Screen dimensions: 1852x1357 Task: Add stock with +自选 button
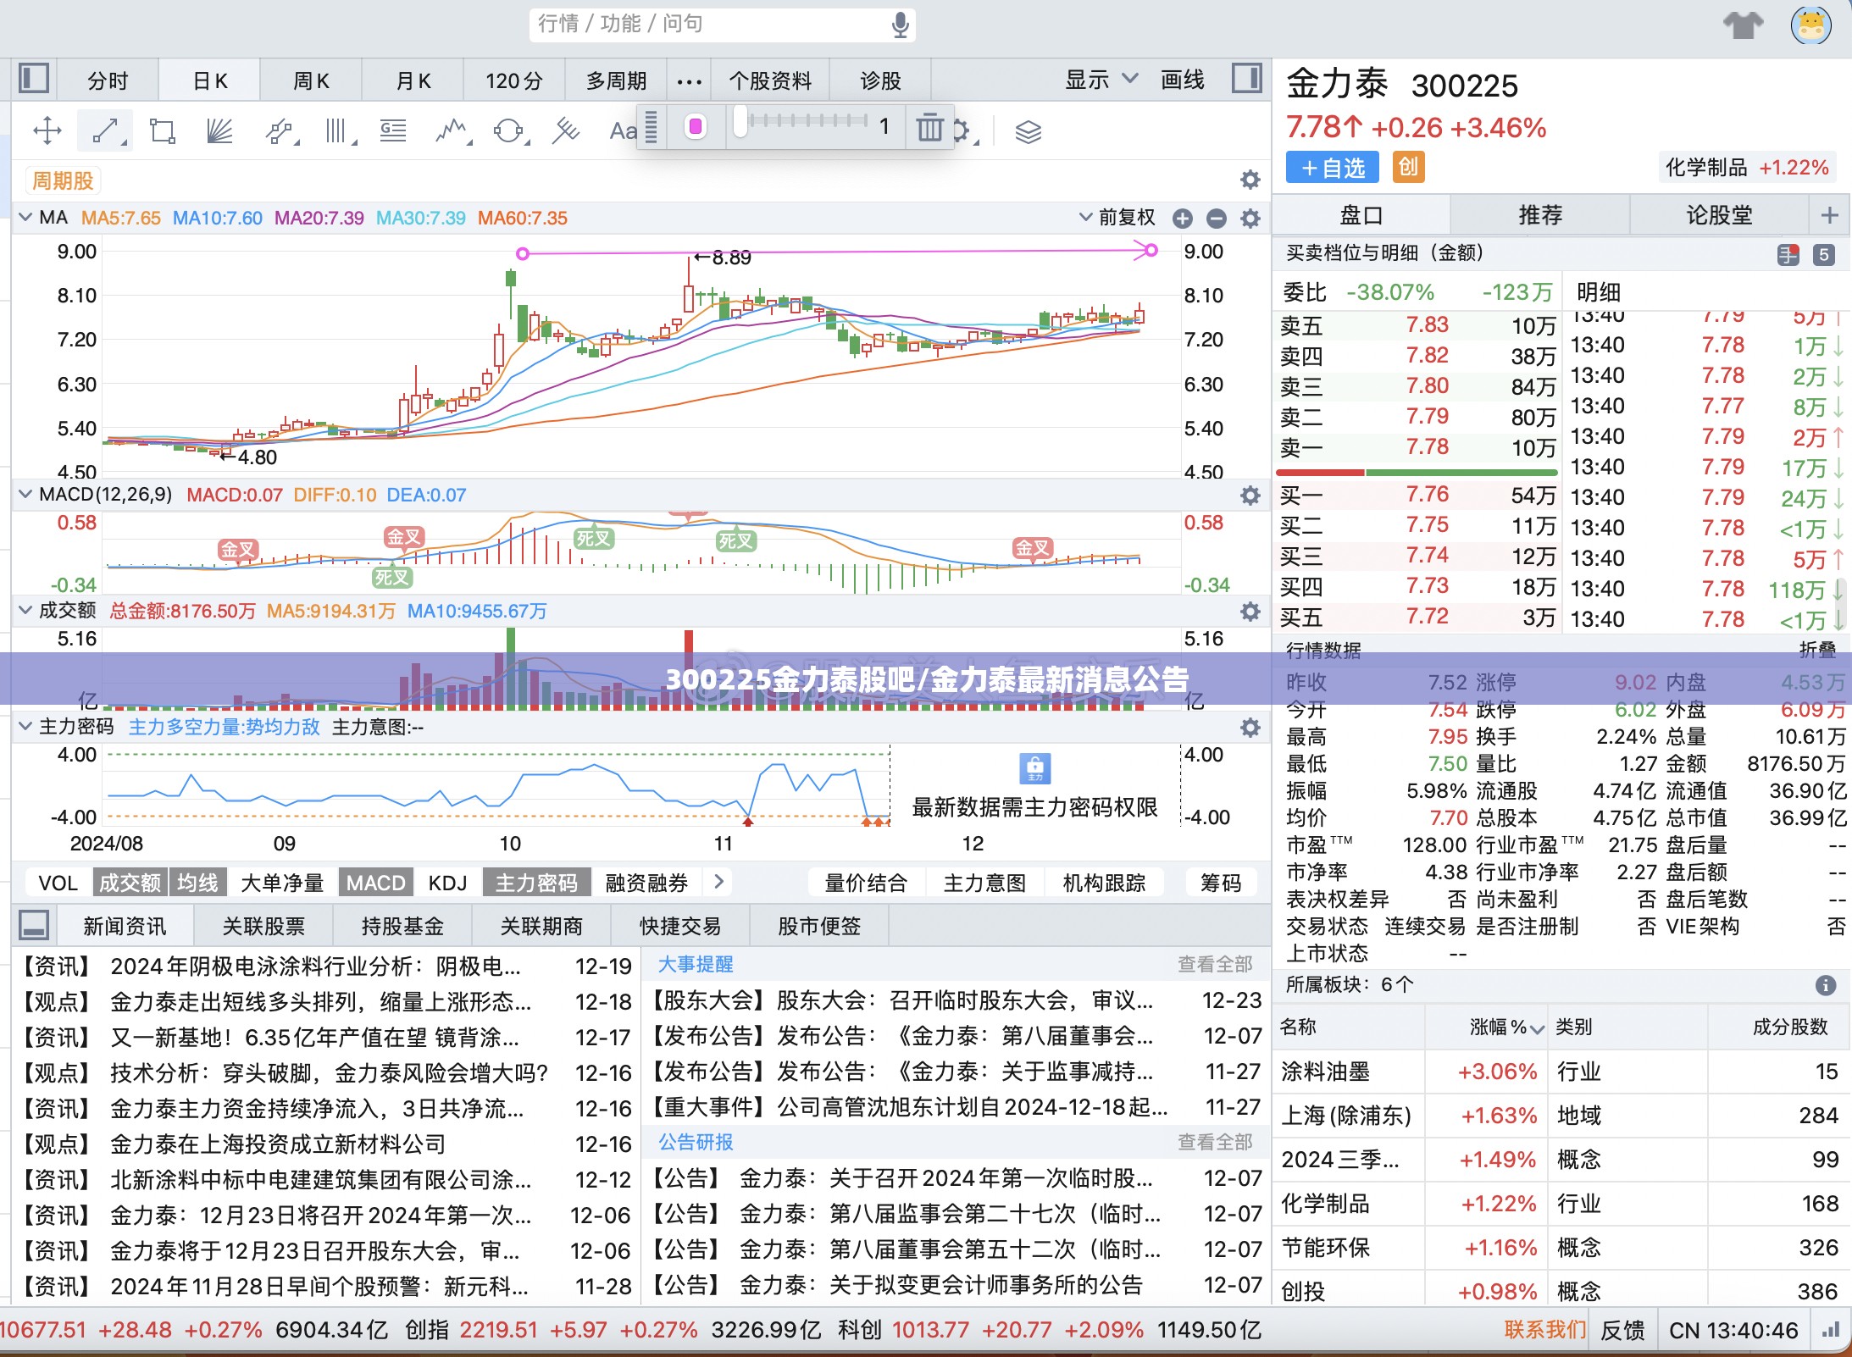(1333, 168)
